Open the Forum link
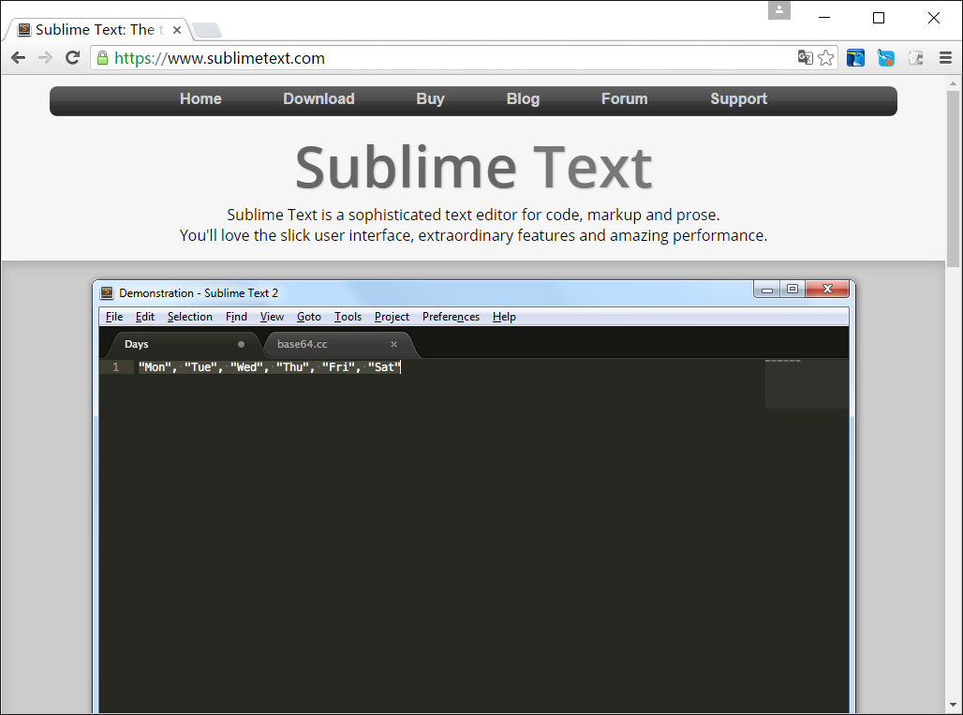 (624, 99)
